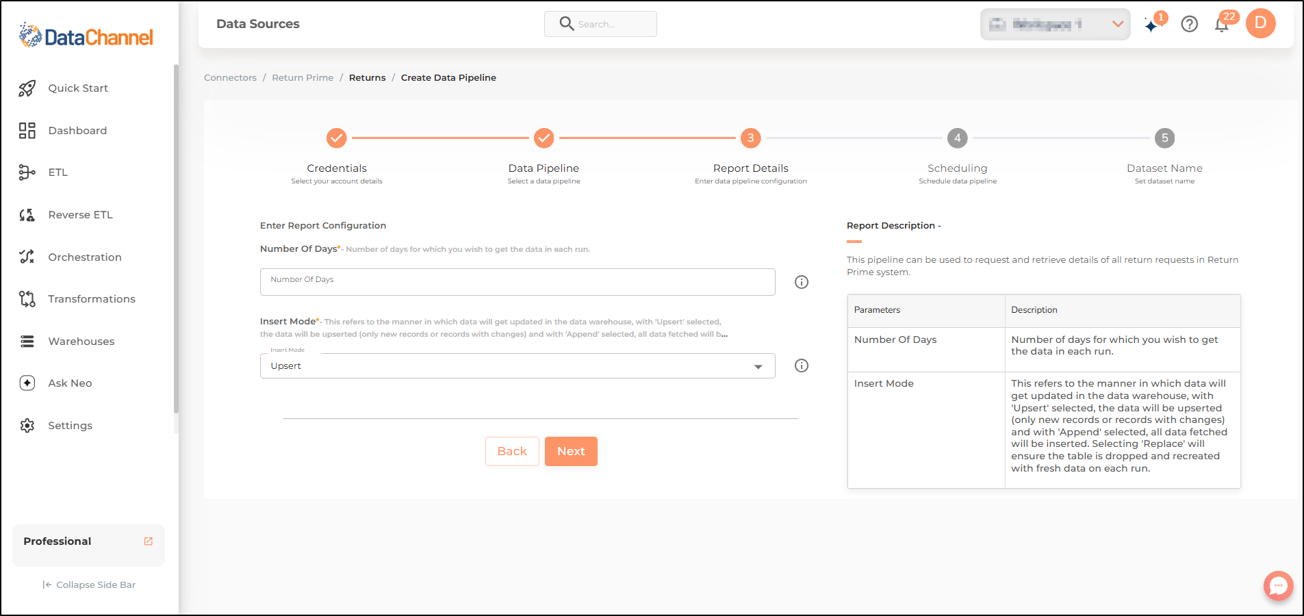This screenshot has height=616, width=1304.
Task: Click the Settings menu label
Action: (70, 426)
